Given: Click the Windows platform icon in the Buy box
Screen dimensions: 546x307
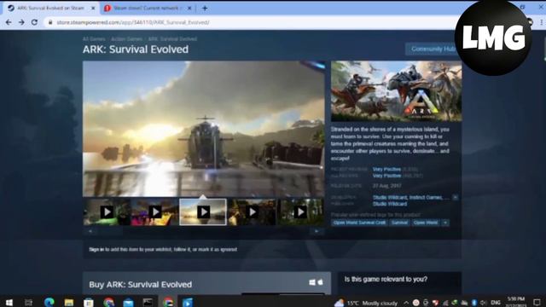Looking at the screenshot, I should (312, 282).
